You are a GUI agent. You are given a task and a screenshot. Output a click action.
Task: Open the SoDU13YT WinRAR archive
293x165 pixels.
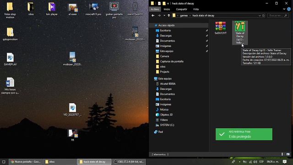[x=221, y=28]
